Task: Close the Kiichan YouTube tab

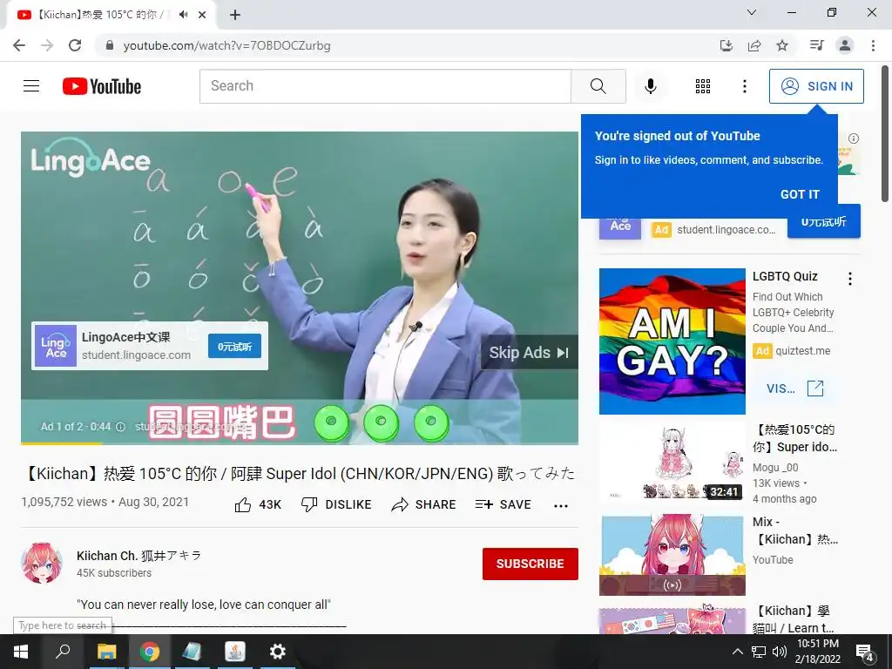Action: click(x=202, y=15)
